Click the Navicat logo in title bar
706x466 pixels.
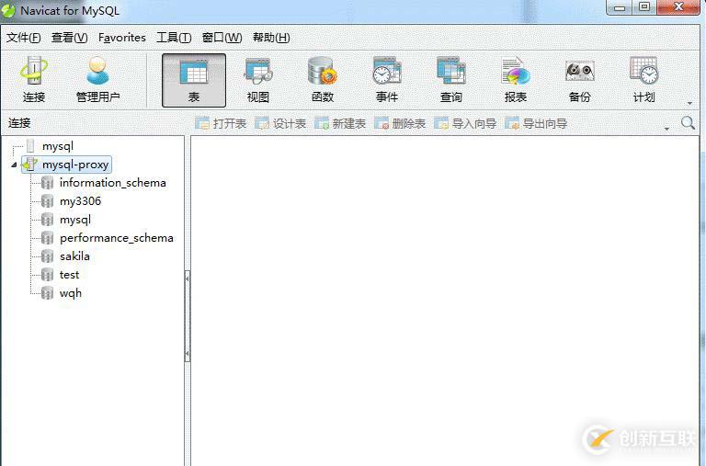(x=8, y=10)
